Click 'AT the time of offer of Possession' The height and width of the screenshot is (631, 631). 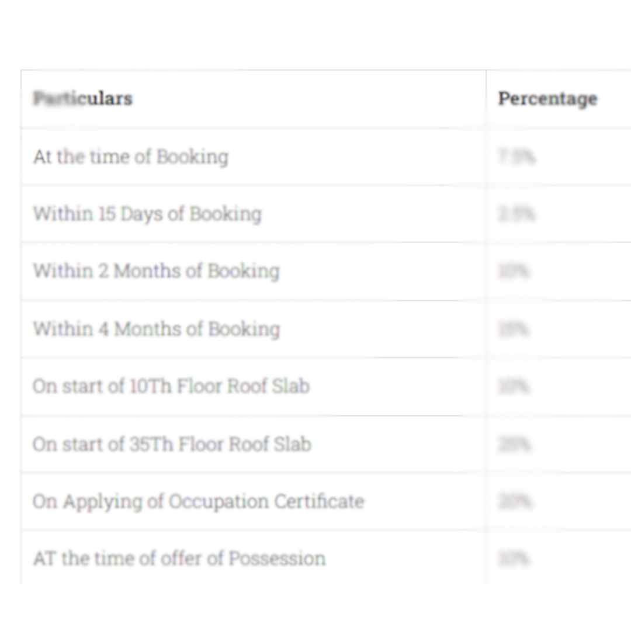(179, 559)
